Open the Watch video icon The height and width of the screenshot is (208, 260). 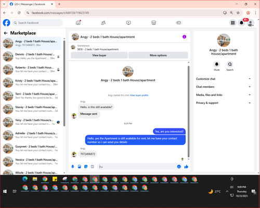pyautogui.click(x=128, y=23)
